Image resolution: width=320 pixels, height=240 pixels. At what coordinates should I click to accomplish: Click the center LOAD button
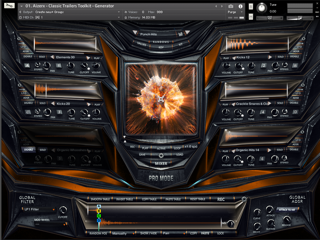(x=180, y=155)
